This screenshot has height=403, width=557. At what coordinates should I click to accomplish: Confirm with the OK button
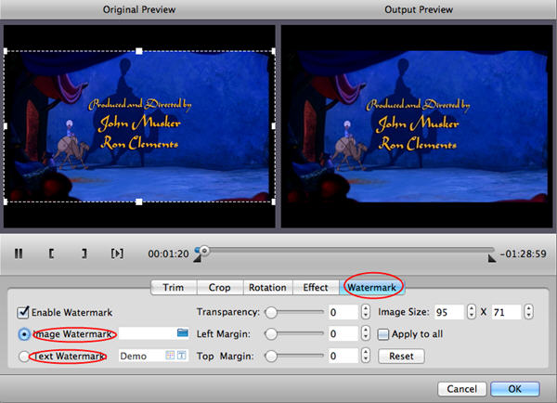coord(515,389)
